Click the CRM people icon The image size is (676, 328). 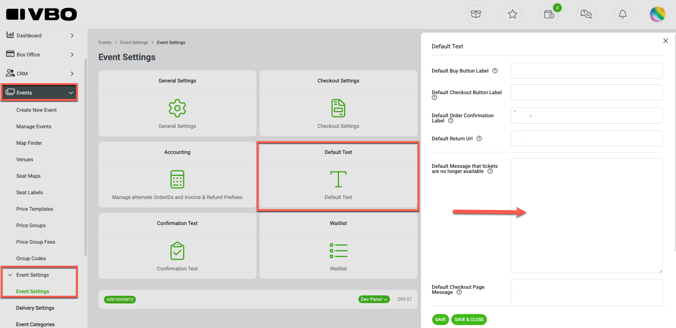pos(10,73)
